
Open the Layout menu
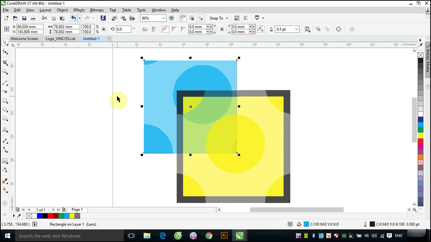(45, 10)
